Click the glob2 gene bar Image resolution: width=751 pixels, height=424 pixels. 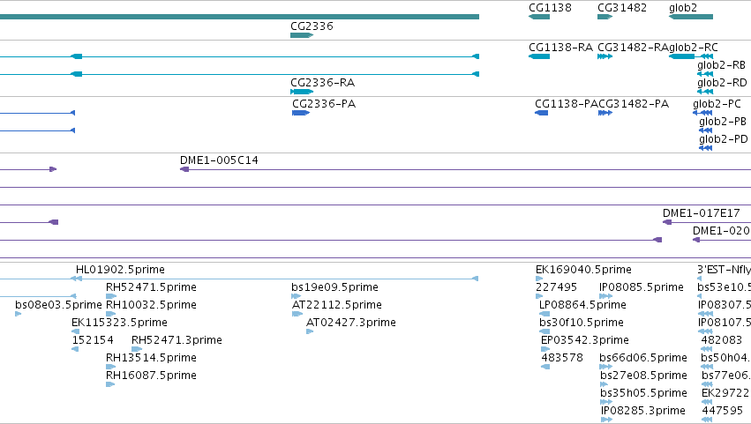(691, 17)
